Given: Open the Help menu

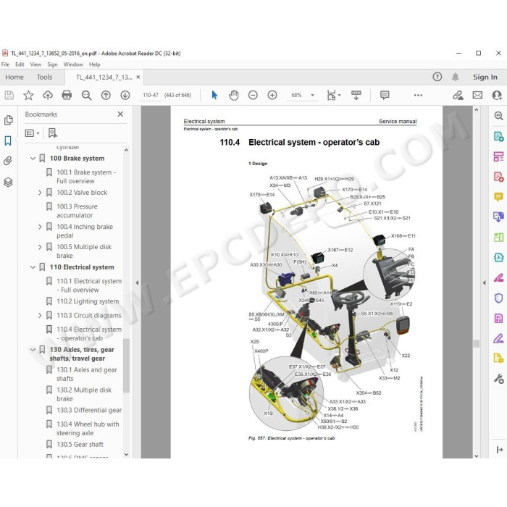Looking at the screenshot, I should (x=95, y=64).
